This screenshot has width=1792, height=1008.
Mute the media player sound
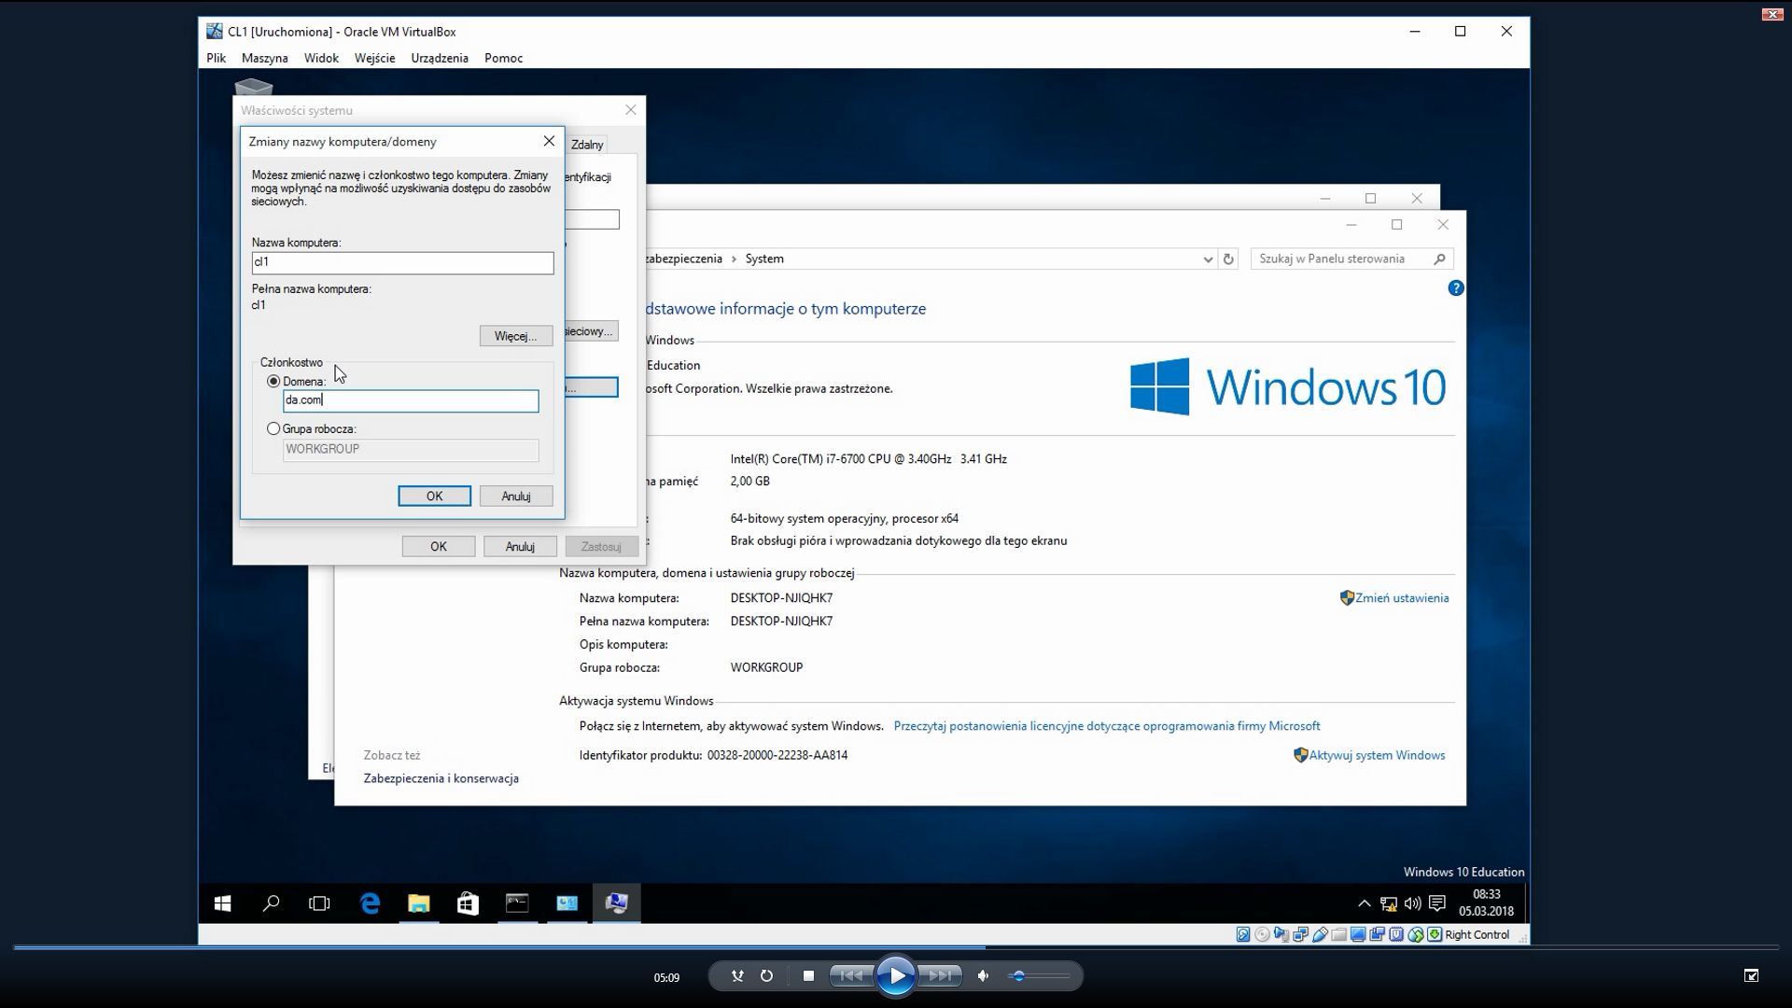pyautogui.click(x=983, y=976)
